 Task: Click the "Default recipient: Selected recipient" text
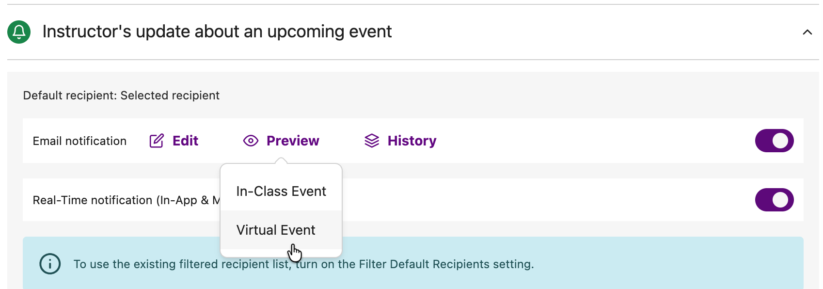click(121, 96)
